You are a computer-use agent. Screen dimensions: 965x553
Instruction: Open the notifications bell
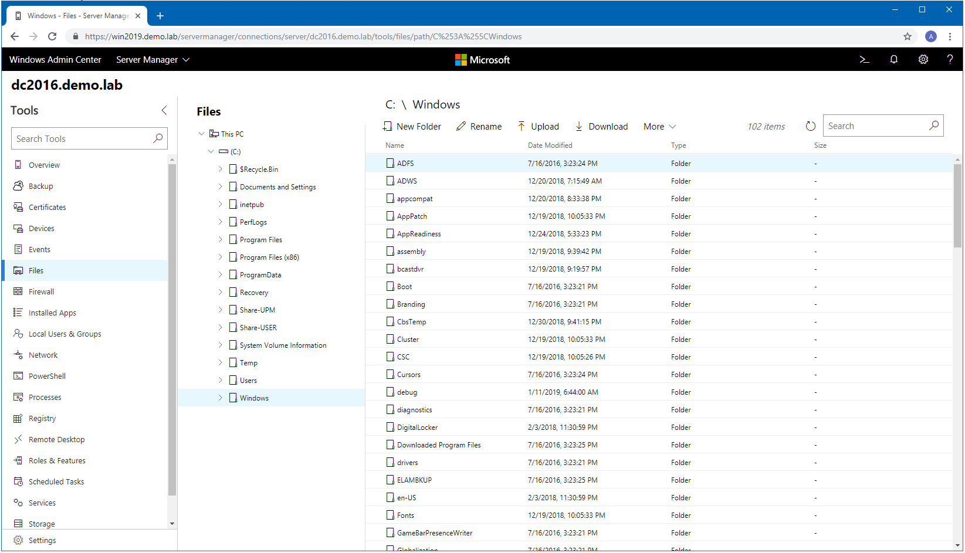[x=893, y=59]
